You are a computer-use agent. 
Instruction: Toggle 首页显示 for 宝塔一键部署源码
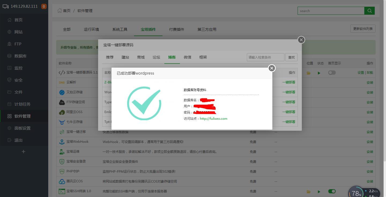(x=332, y=72)
